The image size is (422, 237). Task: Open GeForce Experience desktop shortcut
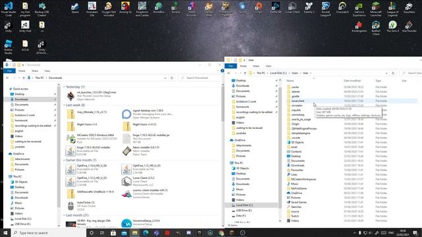pyautogui.click(x=359, y=9)
